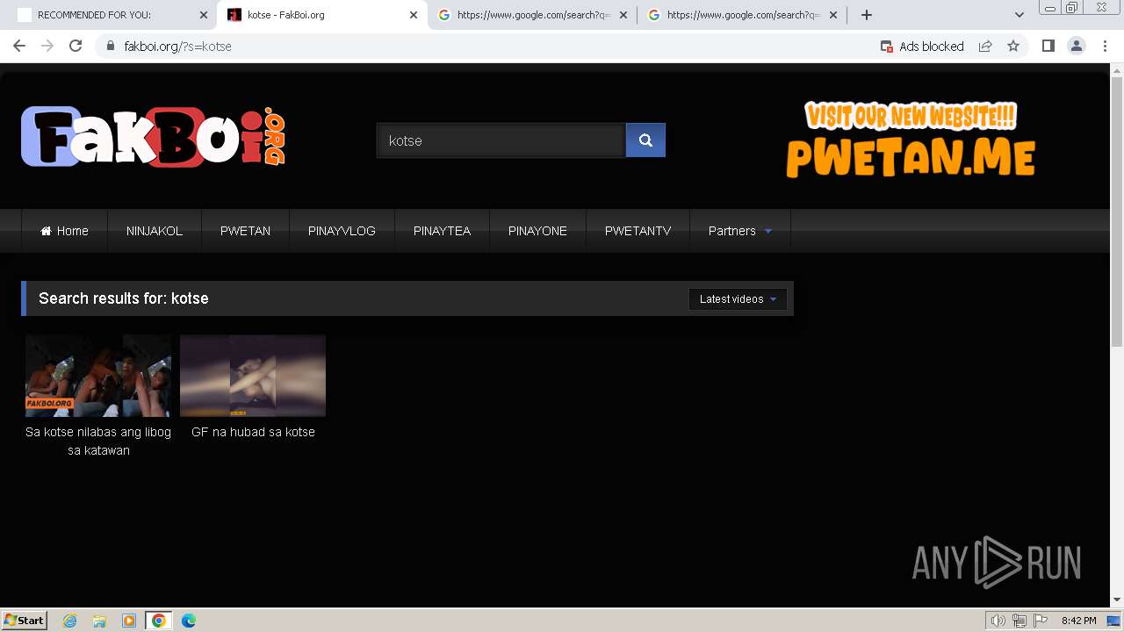1124x632 pixels.
Task: Switch to the first Google search tab
Action: [533, 15]
